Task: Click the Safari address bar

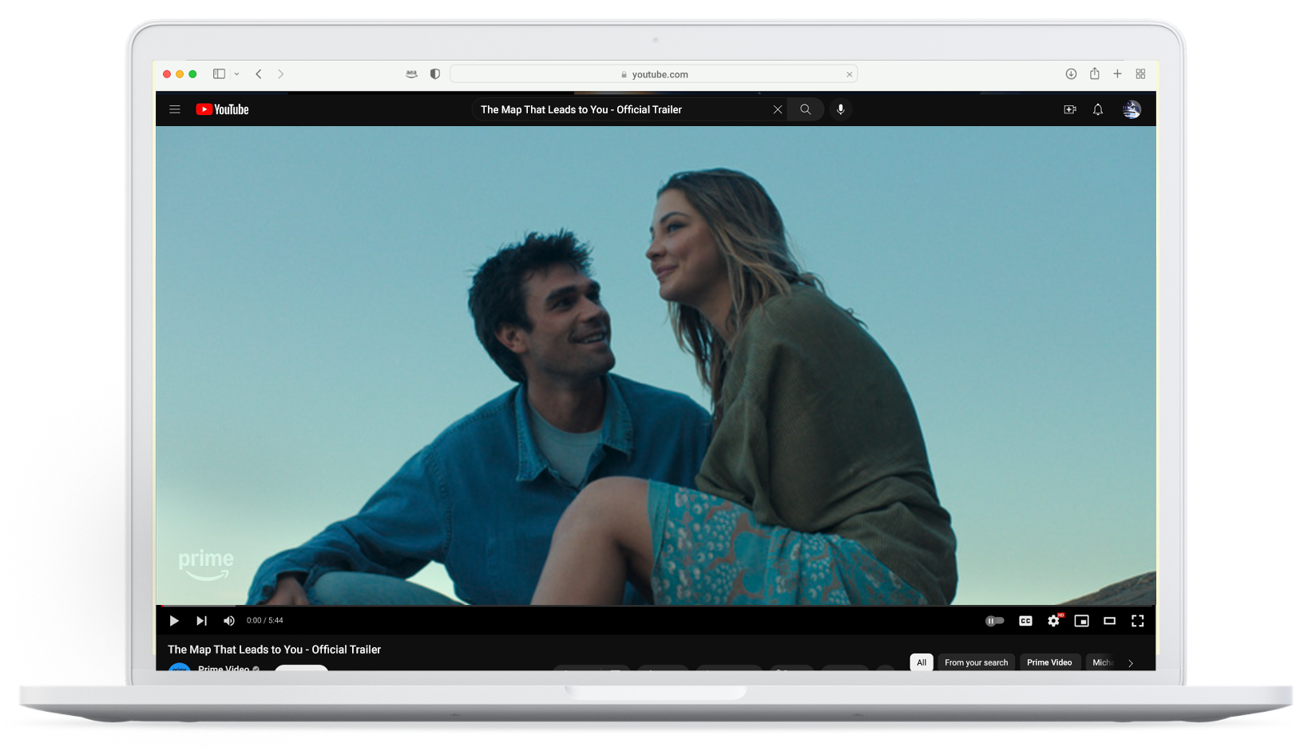Action: [653, 74]
